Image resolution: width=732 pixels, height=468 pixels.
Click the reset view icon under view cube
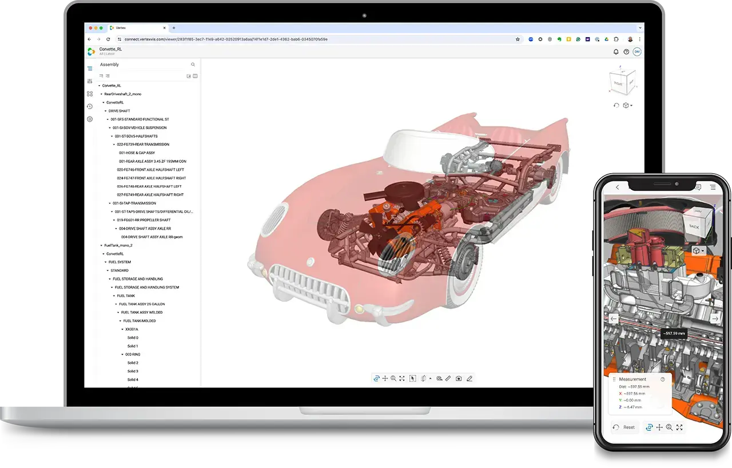point(616,105)
